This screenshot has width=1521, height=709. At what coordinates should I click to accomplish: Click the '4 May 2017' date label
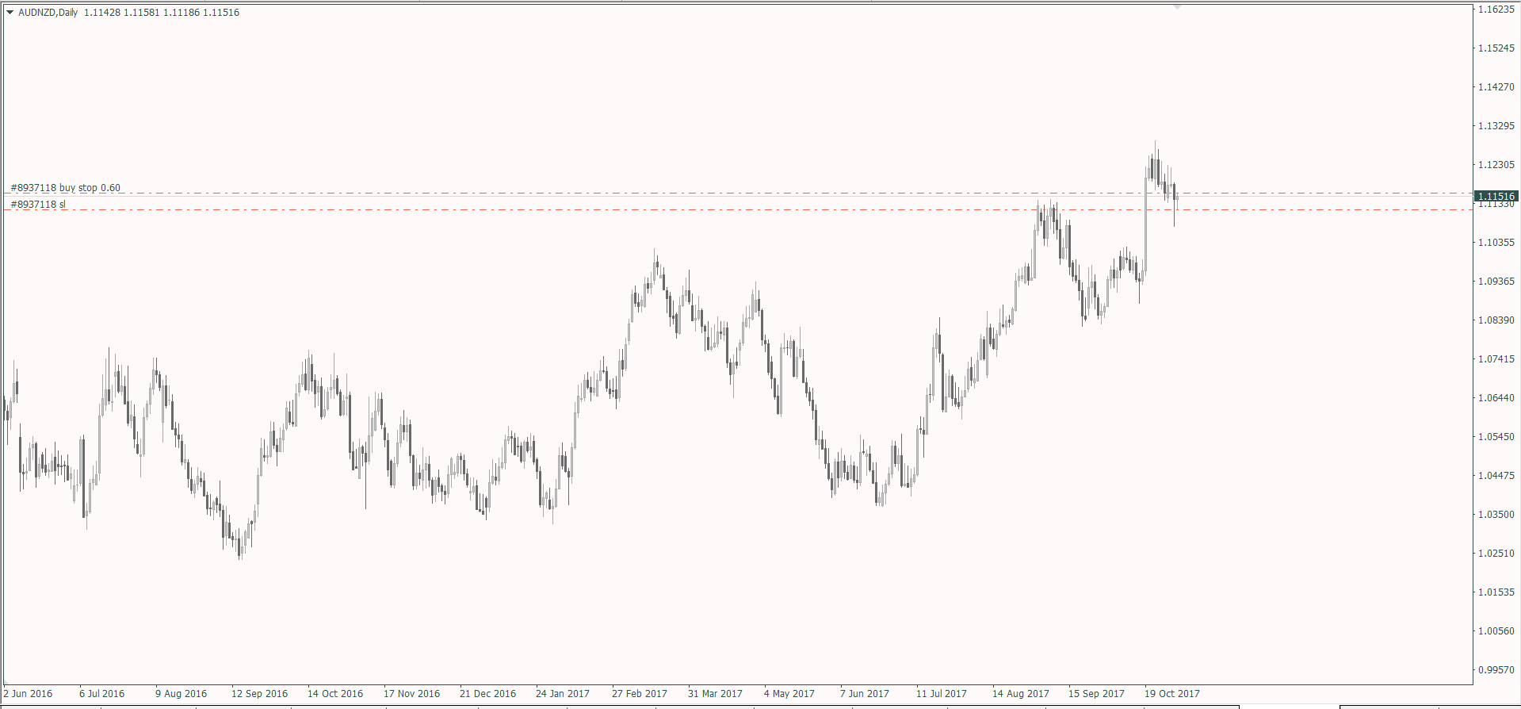point(789,694)
